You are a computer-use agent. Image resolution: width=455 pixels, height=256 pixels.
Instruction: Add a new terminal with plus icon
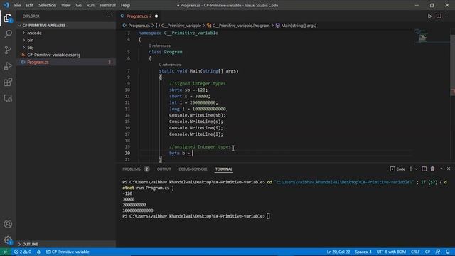(x=411, y=169)
